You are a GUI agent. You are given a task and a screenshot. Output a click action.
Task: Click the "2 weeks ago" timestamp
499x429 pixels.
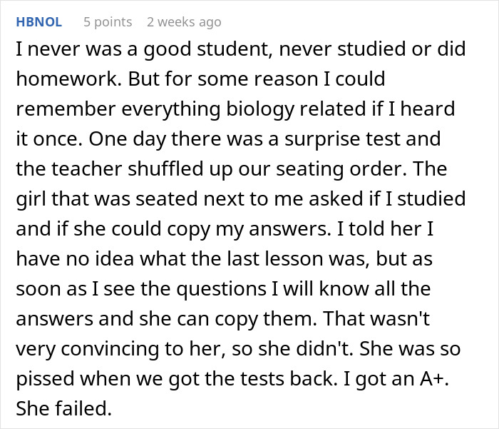click(184, 22)
